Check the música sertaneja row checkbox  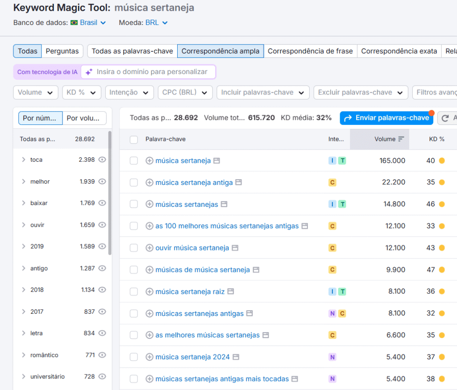coord(134,160)
